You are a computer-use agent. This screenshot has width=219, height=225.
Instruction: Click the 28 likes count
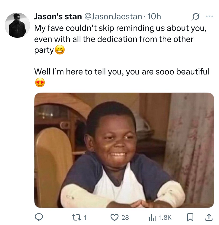(x=125, y=217)
